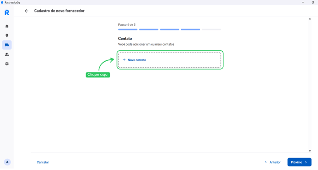Click the Rastreador5g title bar app icon
The width and height of the screenshot is (318, 170).
pos(2,2)
